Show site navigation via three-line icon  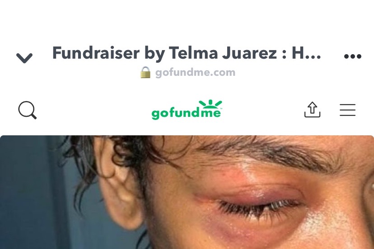347,110
